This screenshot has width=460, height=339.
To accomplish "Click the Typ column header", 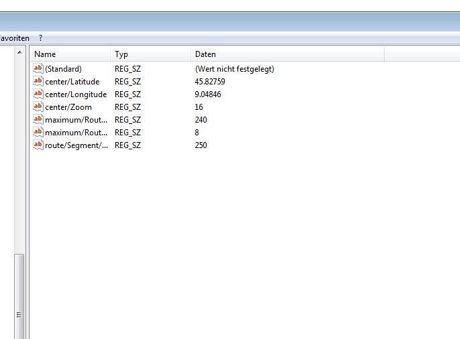I will 150,54.
